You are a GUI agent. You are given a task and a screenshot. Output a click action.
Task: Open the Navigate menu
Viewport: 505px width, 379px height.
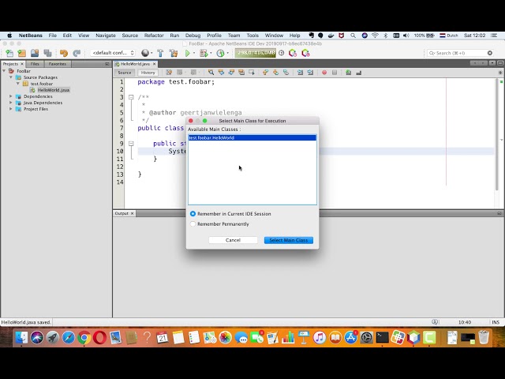[x=106, y=36]
